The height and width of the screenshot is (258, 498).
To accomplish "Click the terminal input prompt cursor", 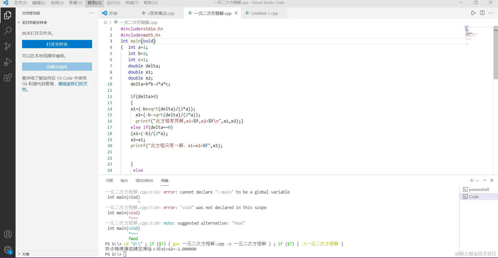I will pos(125,254).
